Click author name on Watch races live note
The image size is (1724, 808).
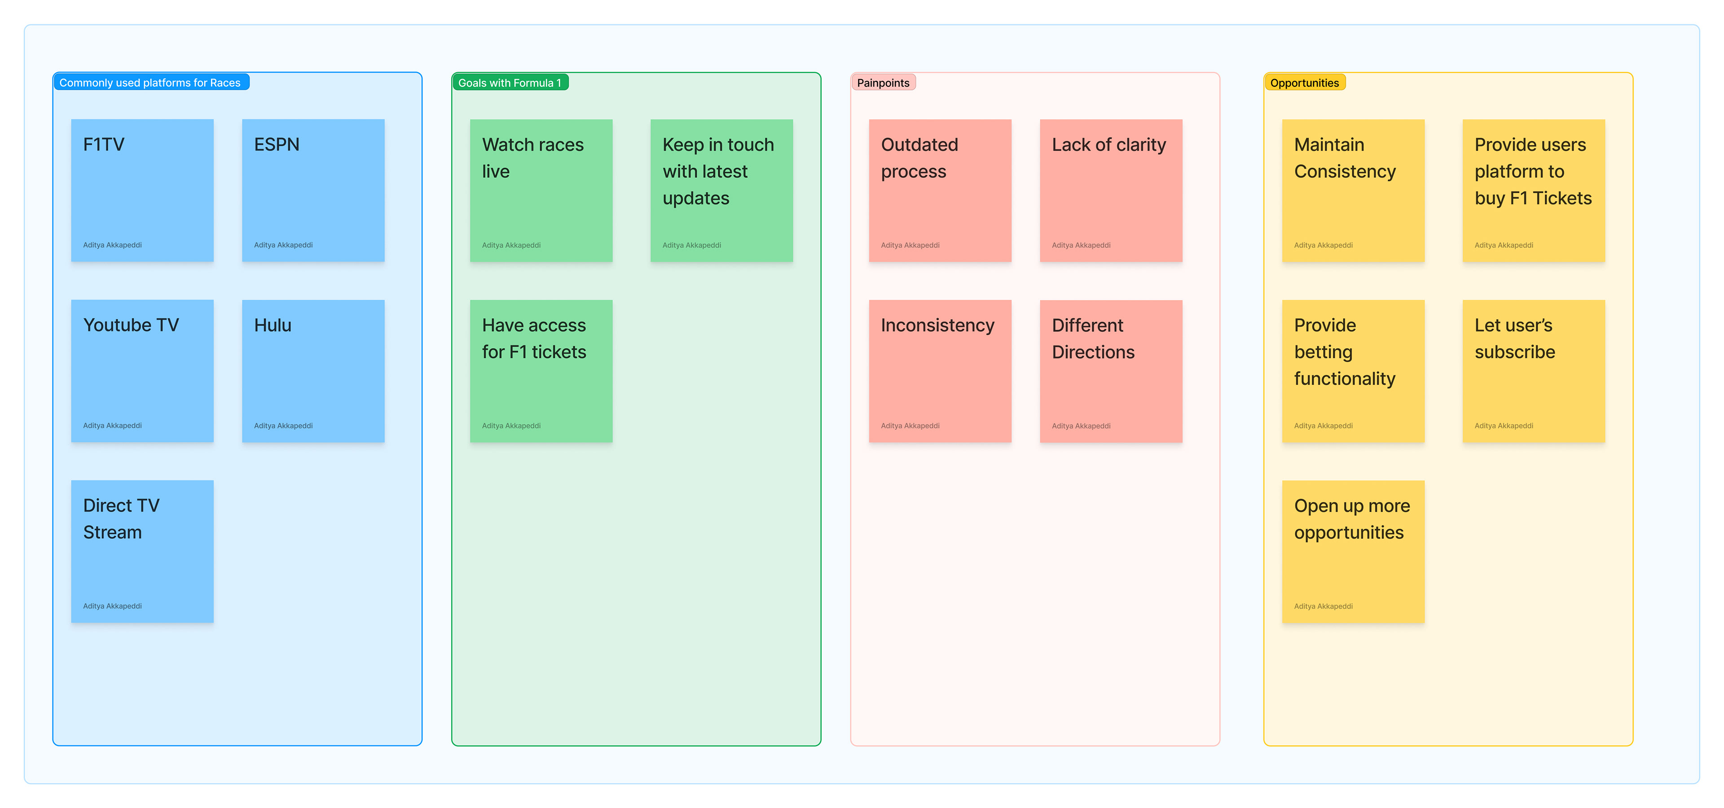click(511, 245)
